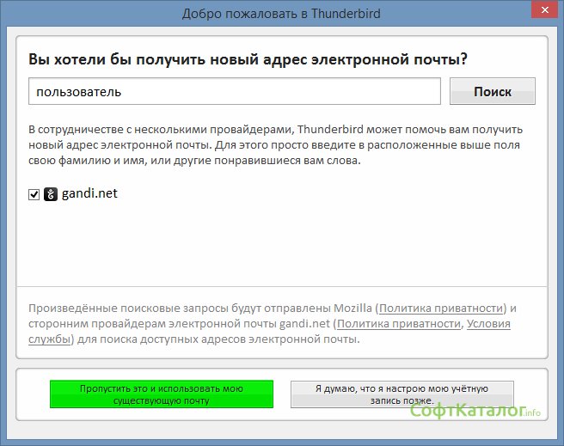Screen dimensions: 564x446
Task: Click "настрою мою учётную запись позже" button
Action: point(402,394)
